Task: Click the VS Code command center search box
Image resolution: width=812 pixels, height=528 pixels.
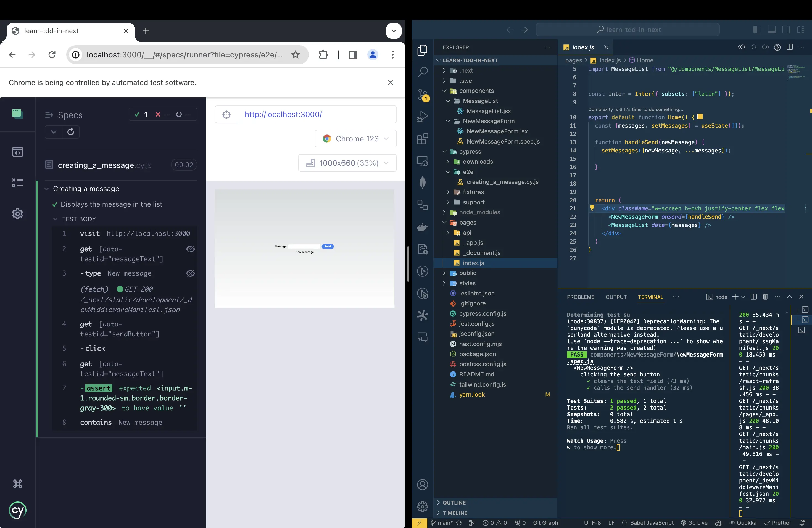Action: click(628, 30)
